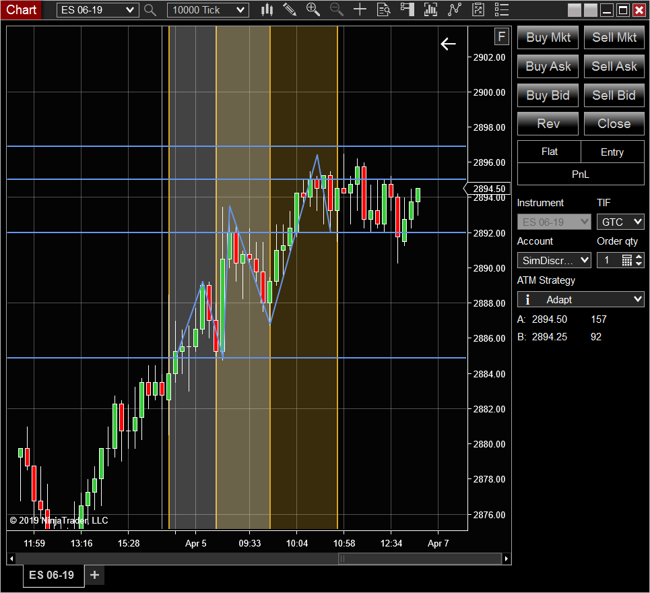Click the zoom out magnifier icon
The width and height of the screenshot is (650, 593).
337,9
